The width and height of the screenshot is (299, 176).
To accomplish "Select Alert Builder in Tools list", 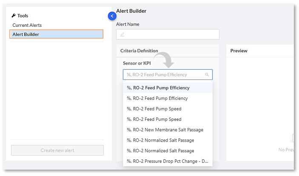I will coord(56,34).
